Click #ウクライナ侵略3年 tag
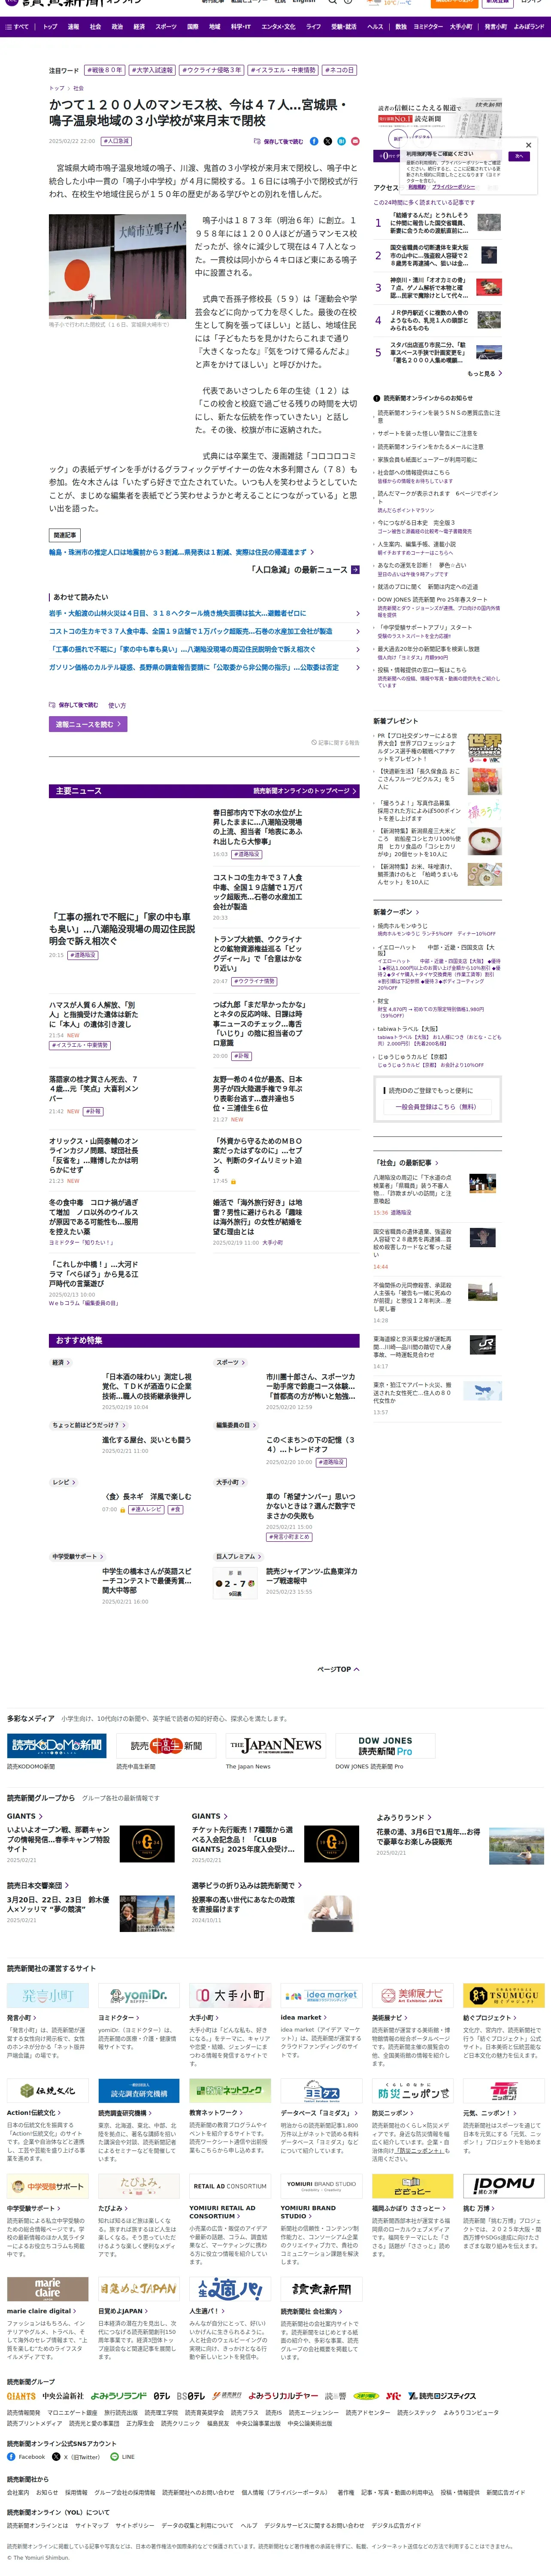The height and width of the screenshot is (2576, 551). 211,70
